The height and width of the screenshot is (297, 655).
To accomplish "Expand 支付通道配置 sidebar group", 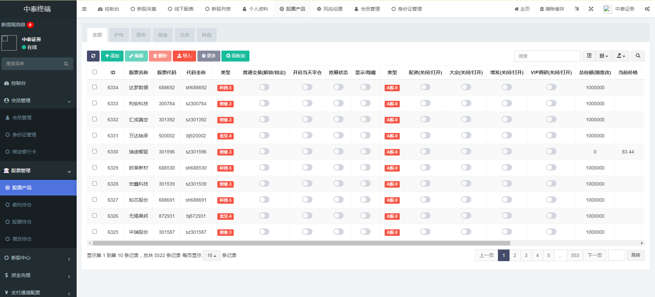I will coord(38,293).
